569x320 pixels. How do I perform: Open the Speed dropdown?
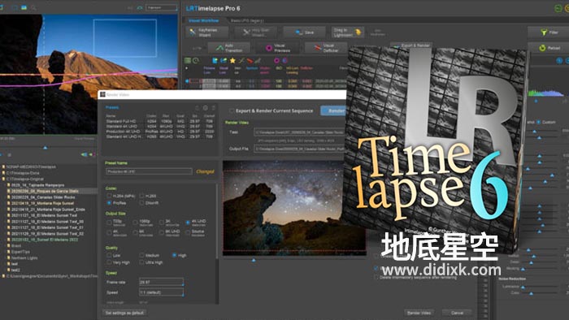pos(162,292)
